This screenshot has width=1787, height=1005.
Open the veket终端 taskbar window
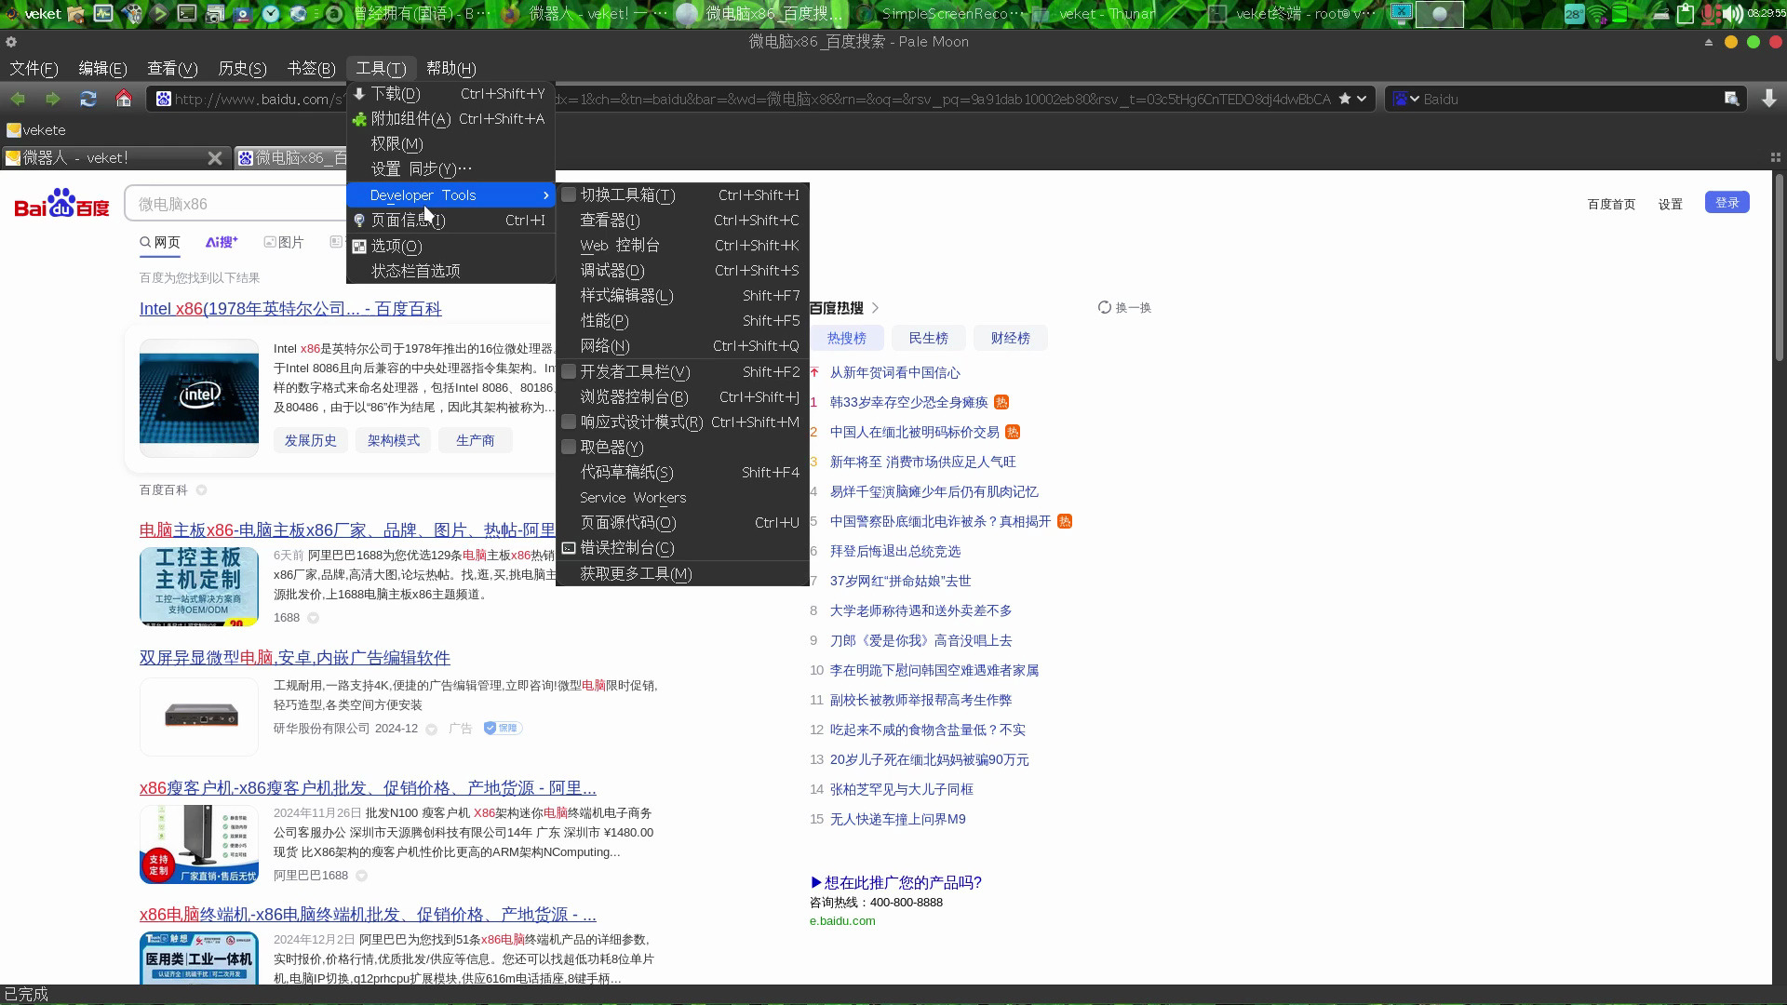coord(1294,13)
